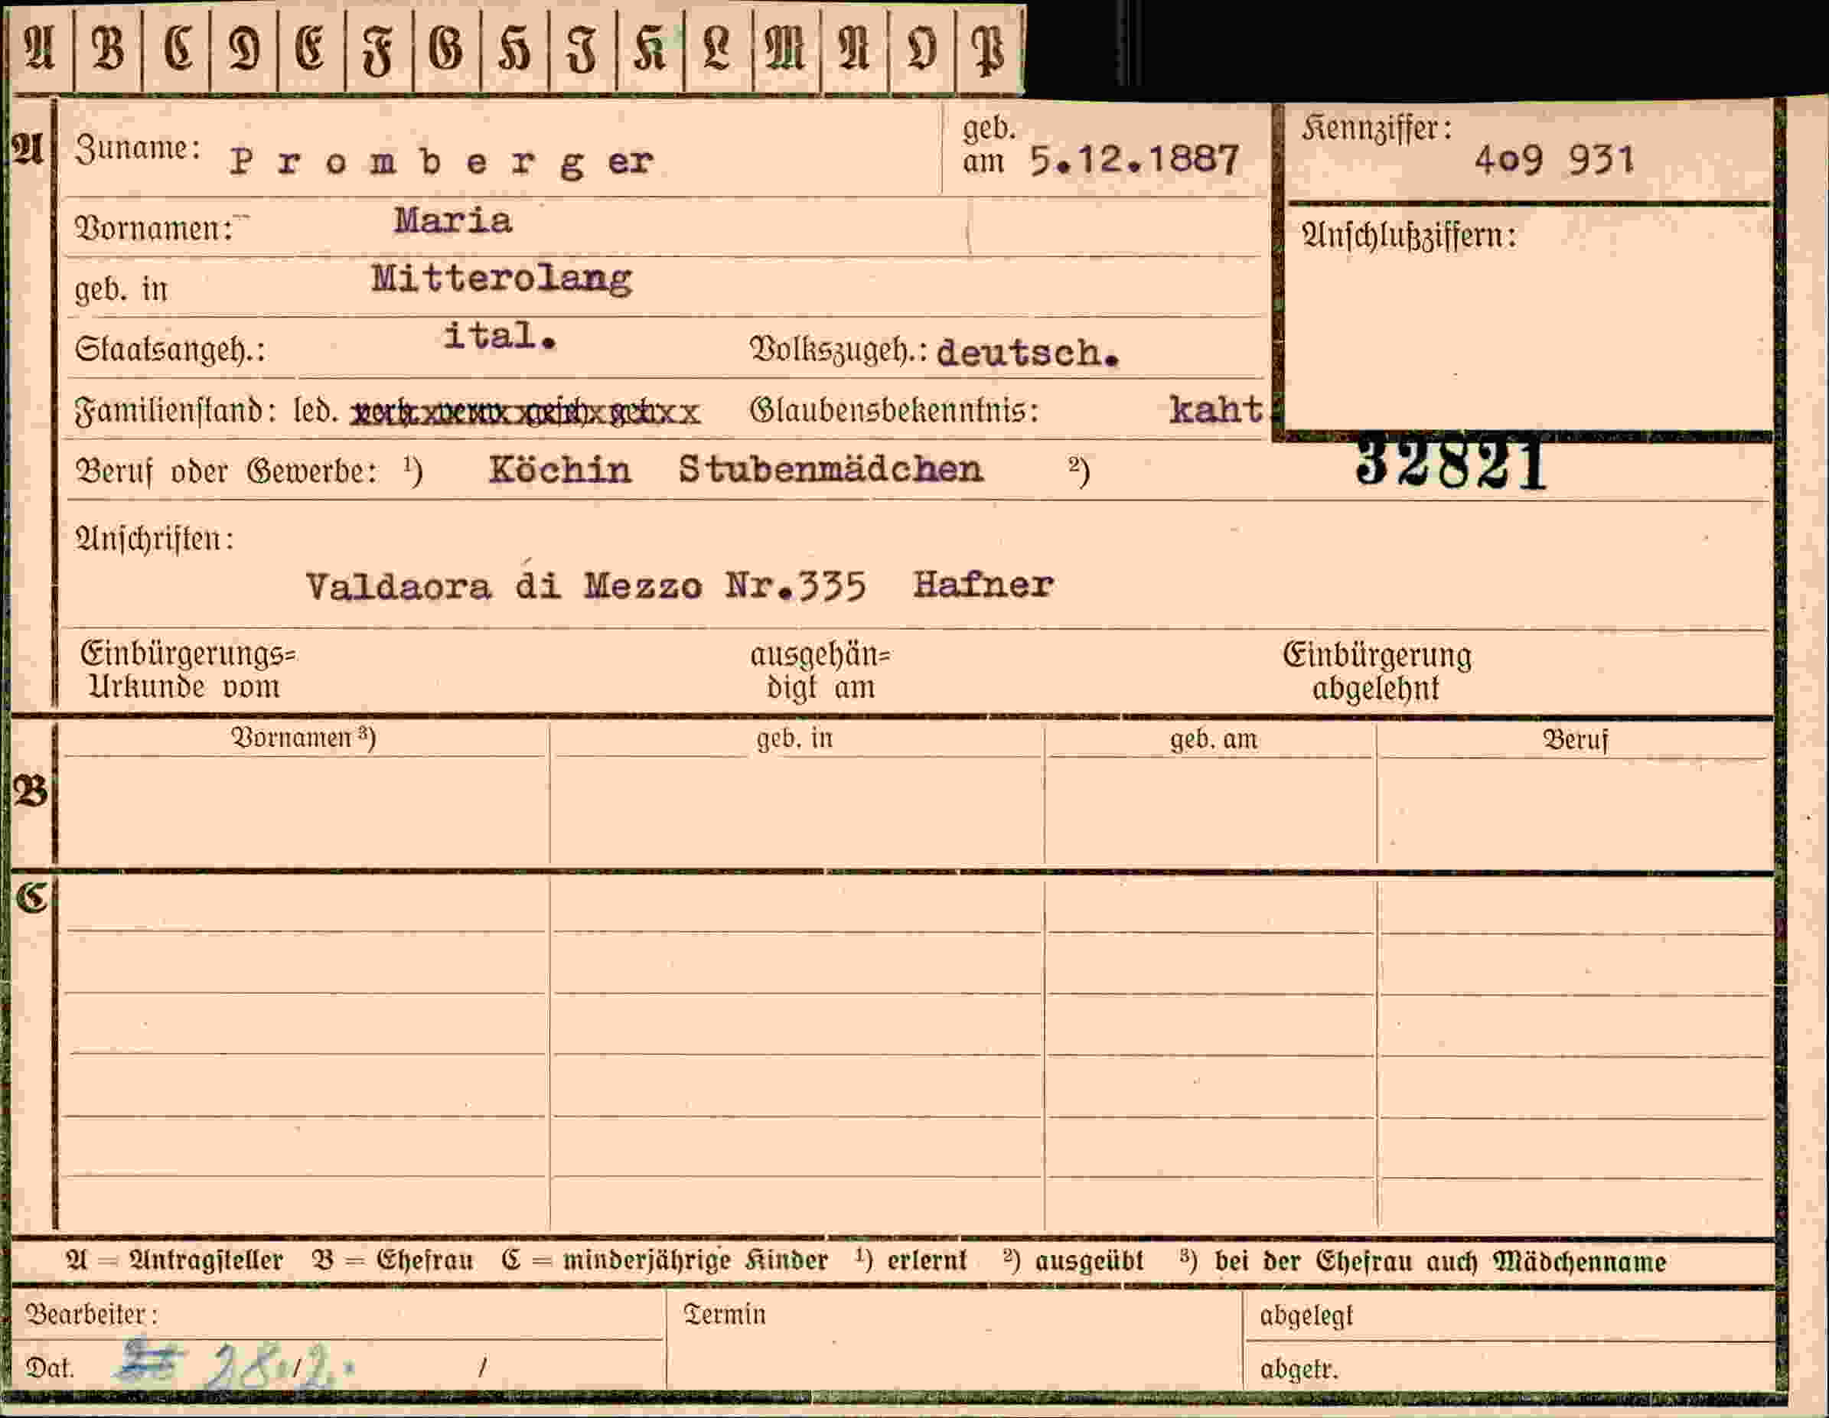
Task: Click the typed surname 'Promberger'
Action: pyautogui.click(x=442, y=161)
